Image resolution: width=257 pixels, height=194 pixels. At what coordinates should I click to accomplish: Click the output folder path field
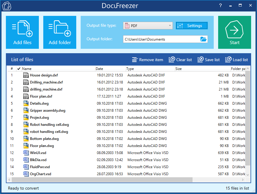pyautogui.click(x=160, y=39)
